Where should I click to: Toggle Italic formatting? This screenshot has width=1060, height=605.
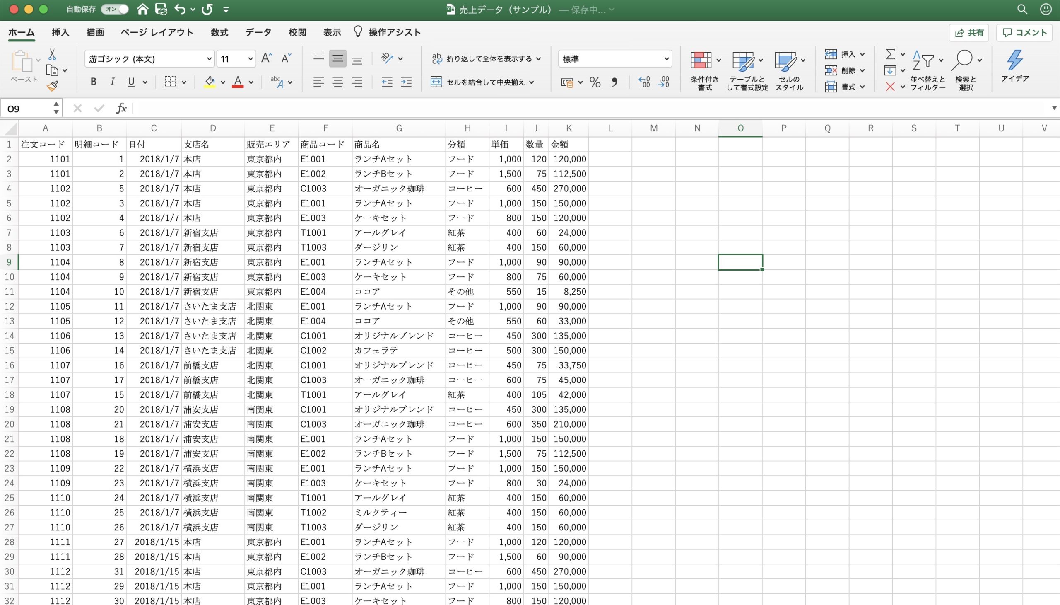[112, 82]
